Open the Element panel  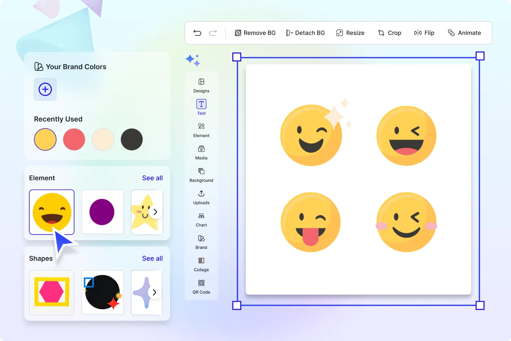click(x=201, y=130)
